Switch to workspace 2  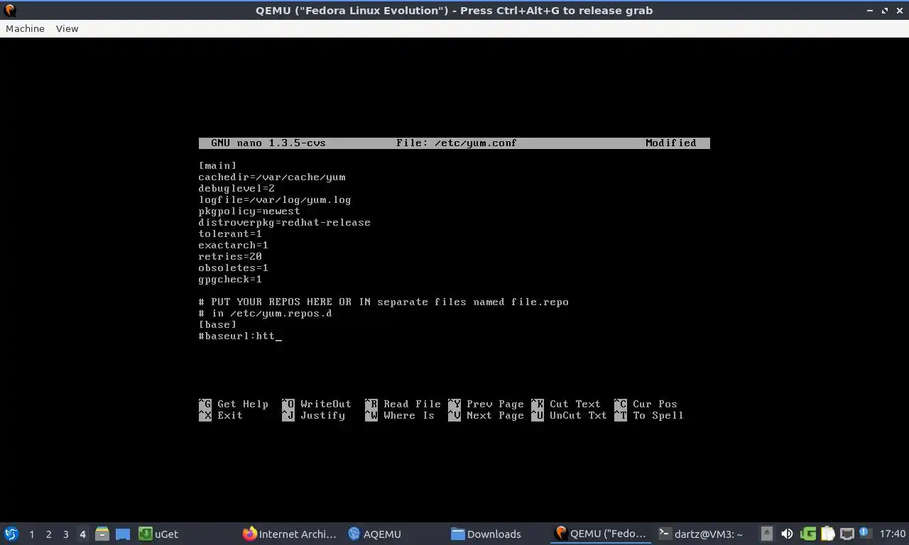pos(48,534)
